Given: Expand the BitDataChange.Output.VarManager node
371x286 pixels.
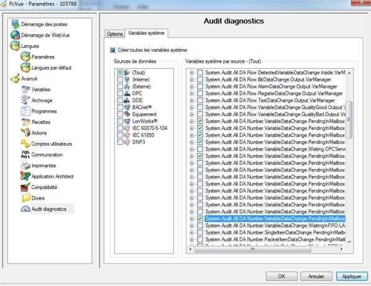Looking at the screenshot, I should [191, 80].
